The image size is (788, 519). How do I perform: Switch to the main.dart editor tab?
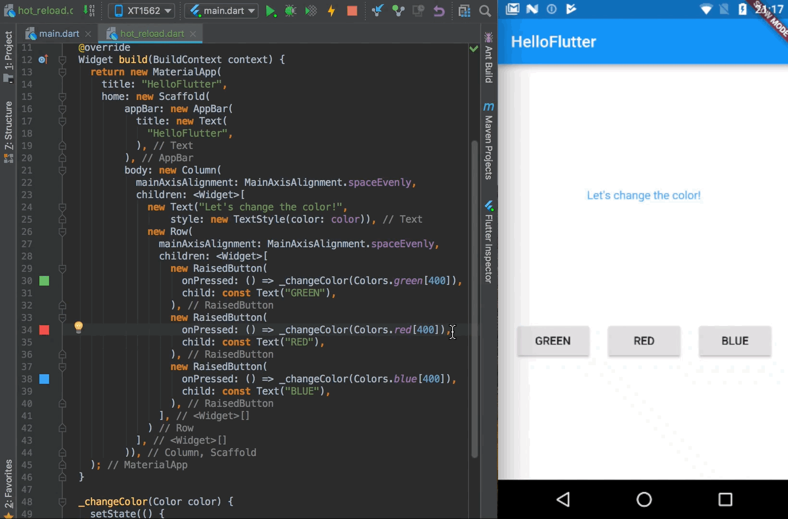coord(58,33)
